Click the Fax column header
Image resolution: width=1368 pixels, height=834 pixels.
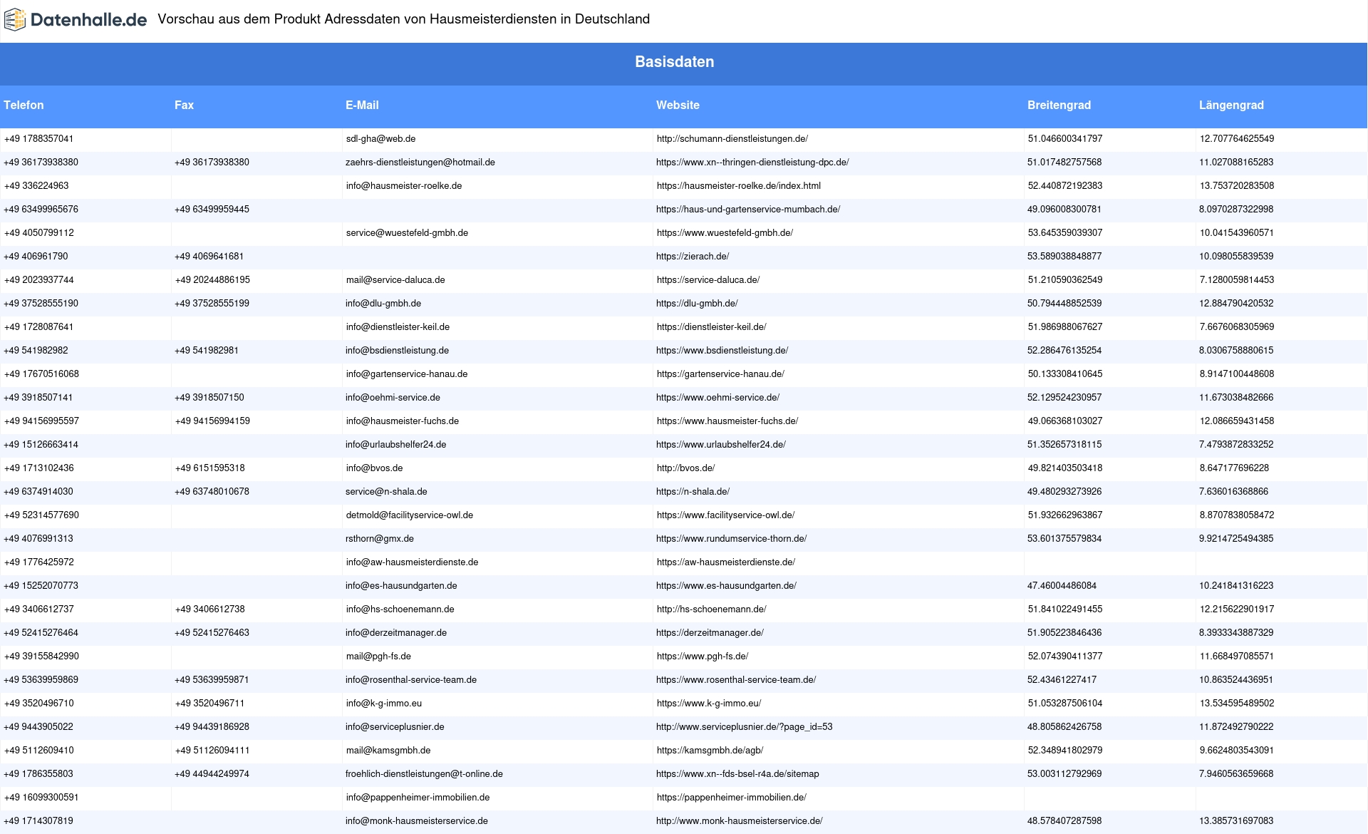[184, 105]
